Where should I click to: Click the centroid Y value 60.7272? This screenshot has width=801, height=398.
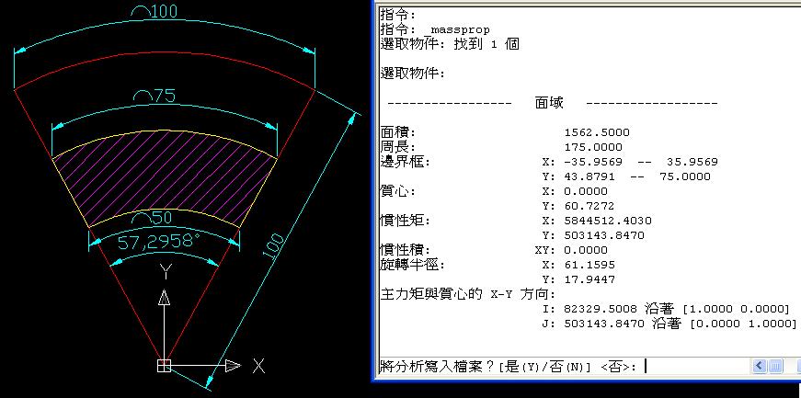589,206
